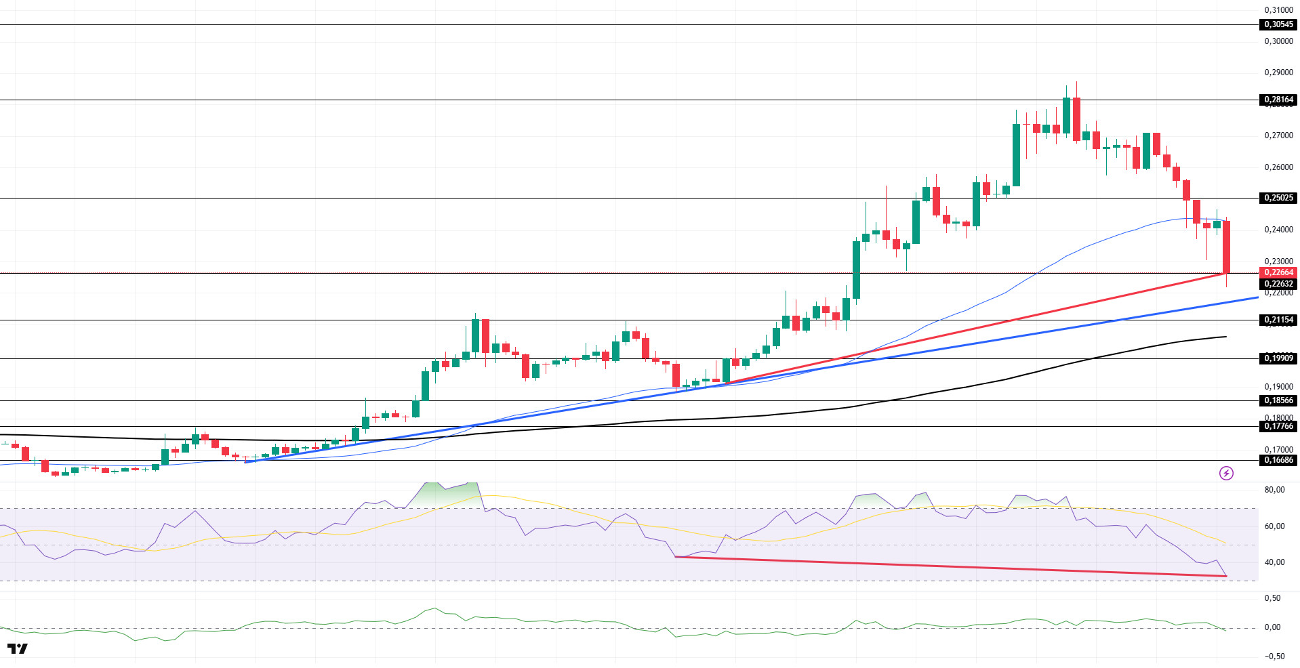The width and height of the screenshot is (1300, 668).
Task: Select the red trendline on RSI panel
Action: 949,566
